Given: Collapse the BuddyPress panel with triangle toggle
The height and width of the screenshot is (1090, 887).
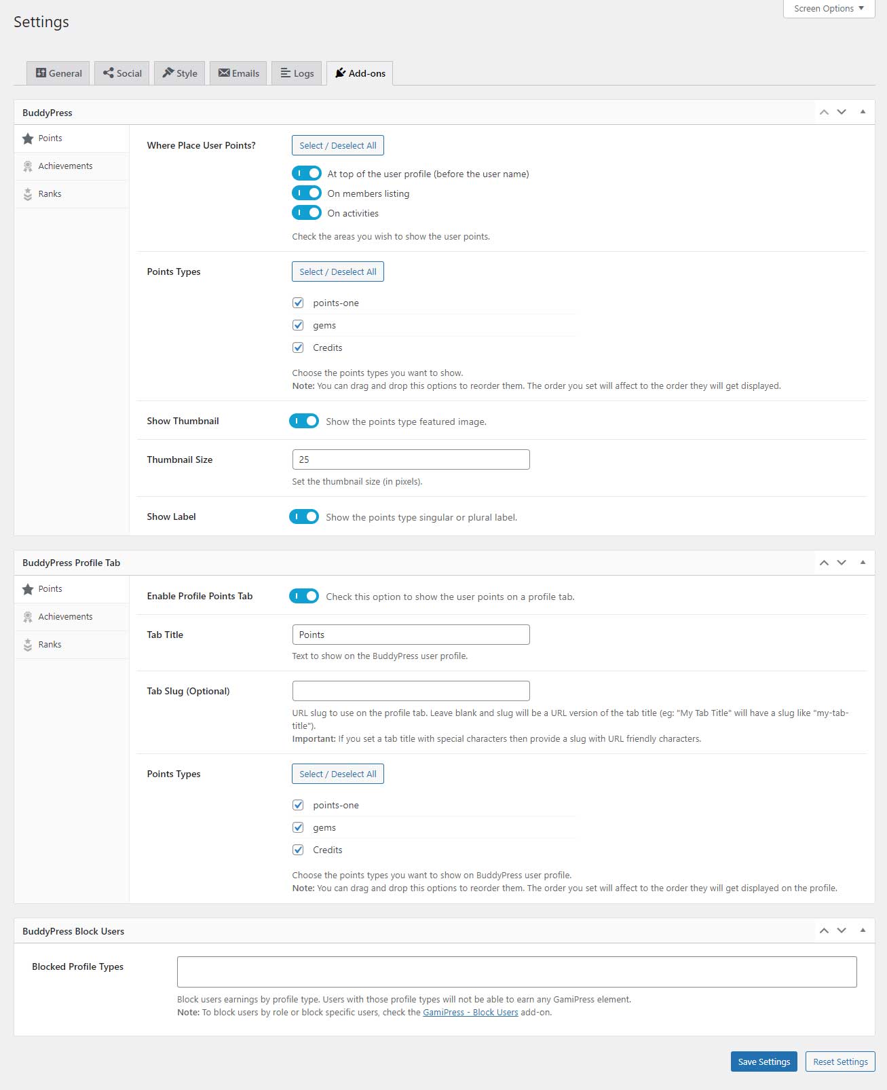Looking at the screenshot, I should point(863,112).
